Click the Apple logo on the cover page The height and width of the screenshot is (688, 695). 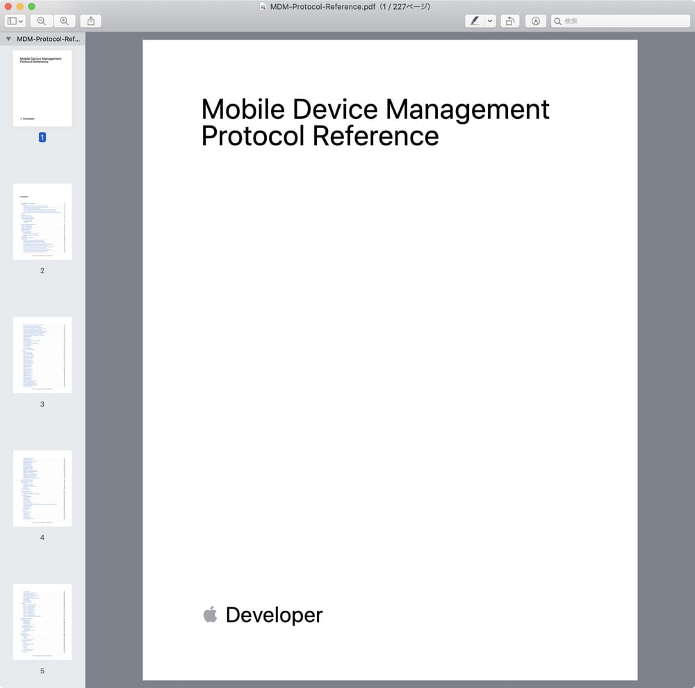210,614
